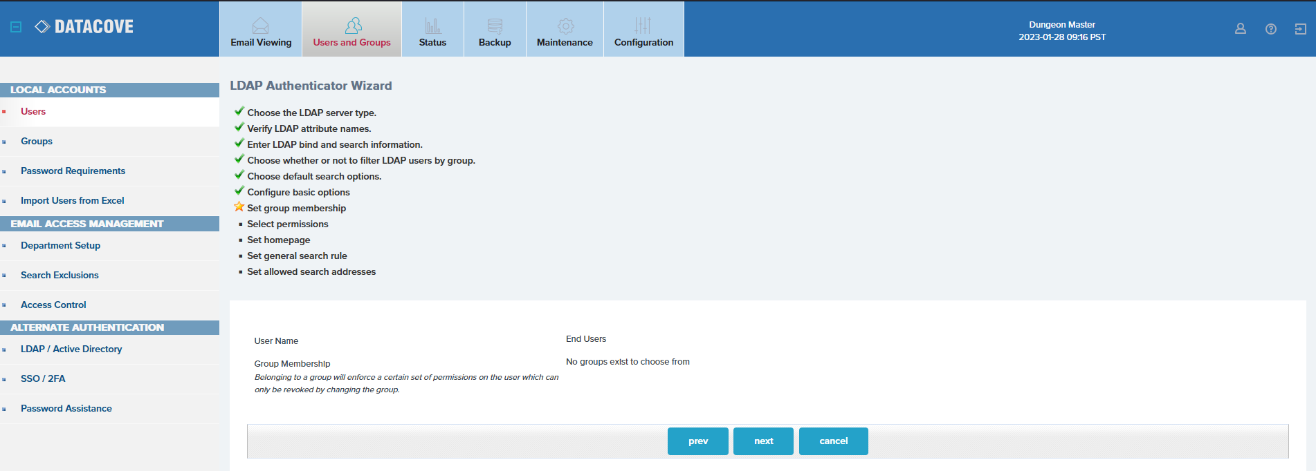Click the Backup disk stack icon

point(495,26)
